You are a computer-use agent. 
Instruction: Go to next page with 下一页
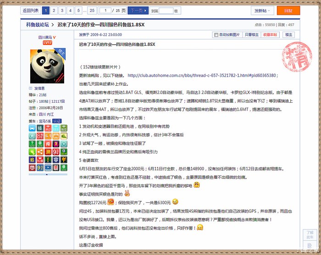click(x=136, y=10)
